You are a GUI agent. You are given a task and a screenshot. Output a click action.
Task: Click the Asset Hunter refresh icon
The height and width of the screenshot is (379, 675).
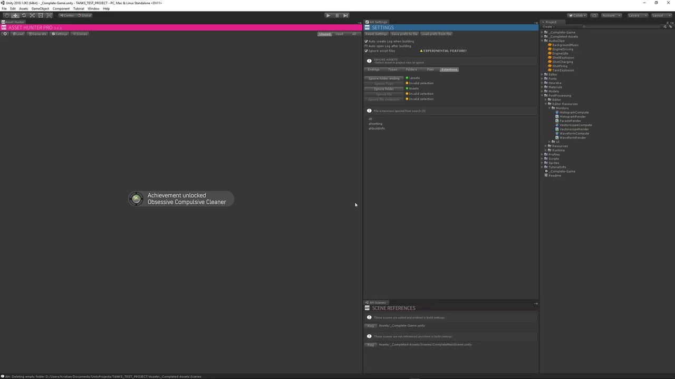pyautogui.click(x=5, y=34)
